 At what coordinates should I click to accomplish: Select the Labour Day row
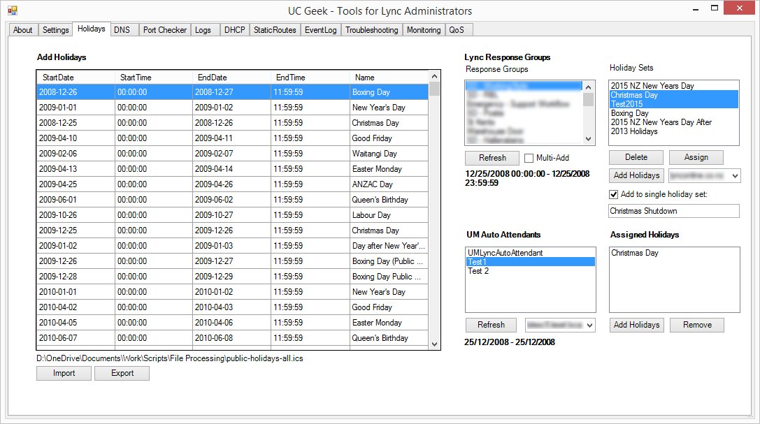[x=233, y=215]
